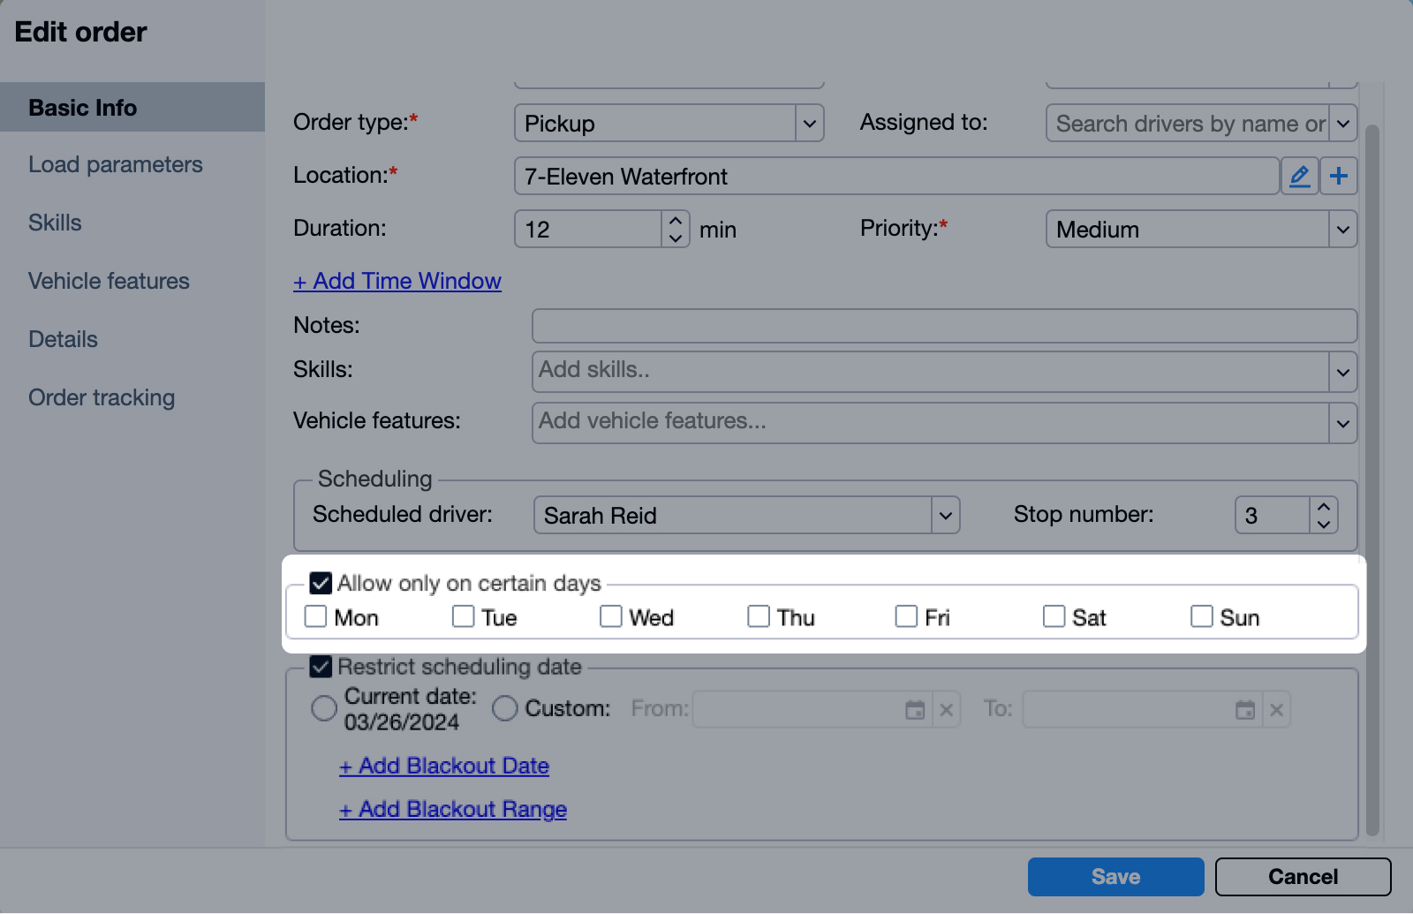
Task: Decrease the Stop number with down arrow
Action: [x=1323, y=524]
